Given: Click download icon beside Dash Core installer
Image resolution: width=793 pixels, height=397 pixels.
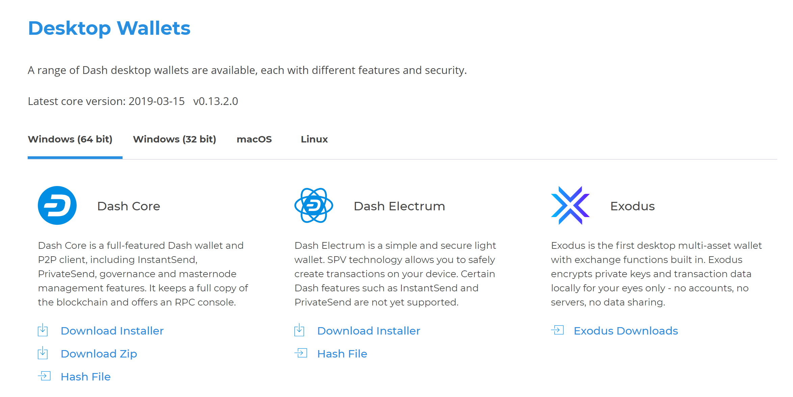Looking at the screenshot, I should point(43,330).
